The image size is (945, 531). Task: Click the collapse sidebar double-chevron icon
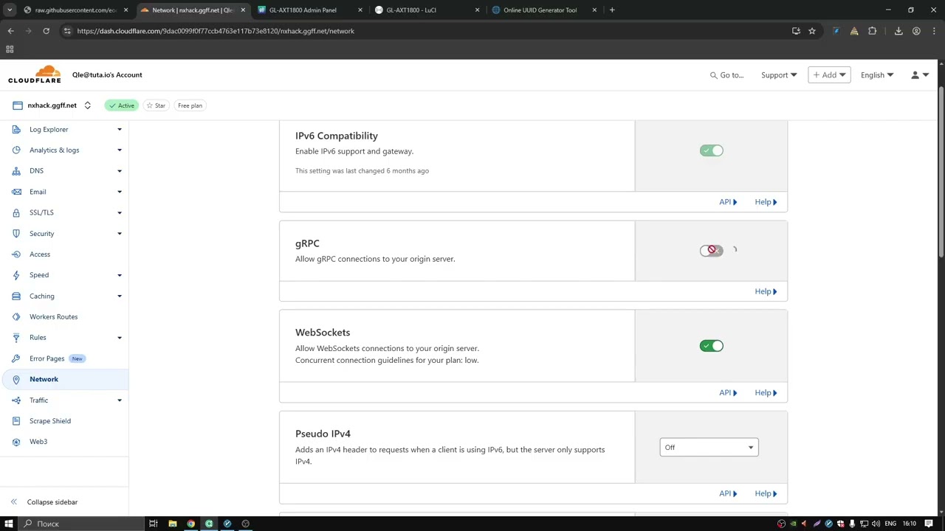13,502
